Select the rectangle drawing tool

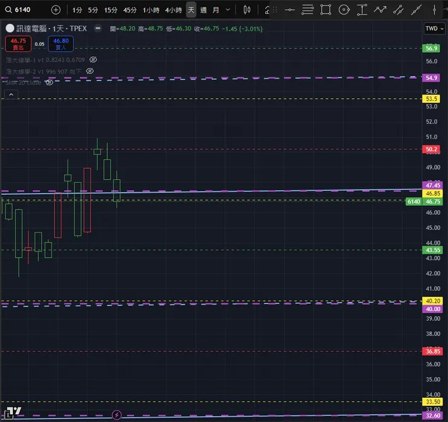click(x=326, y=10)
